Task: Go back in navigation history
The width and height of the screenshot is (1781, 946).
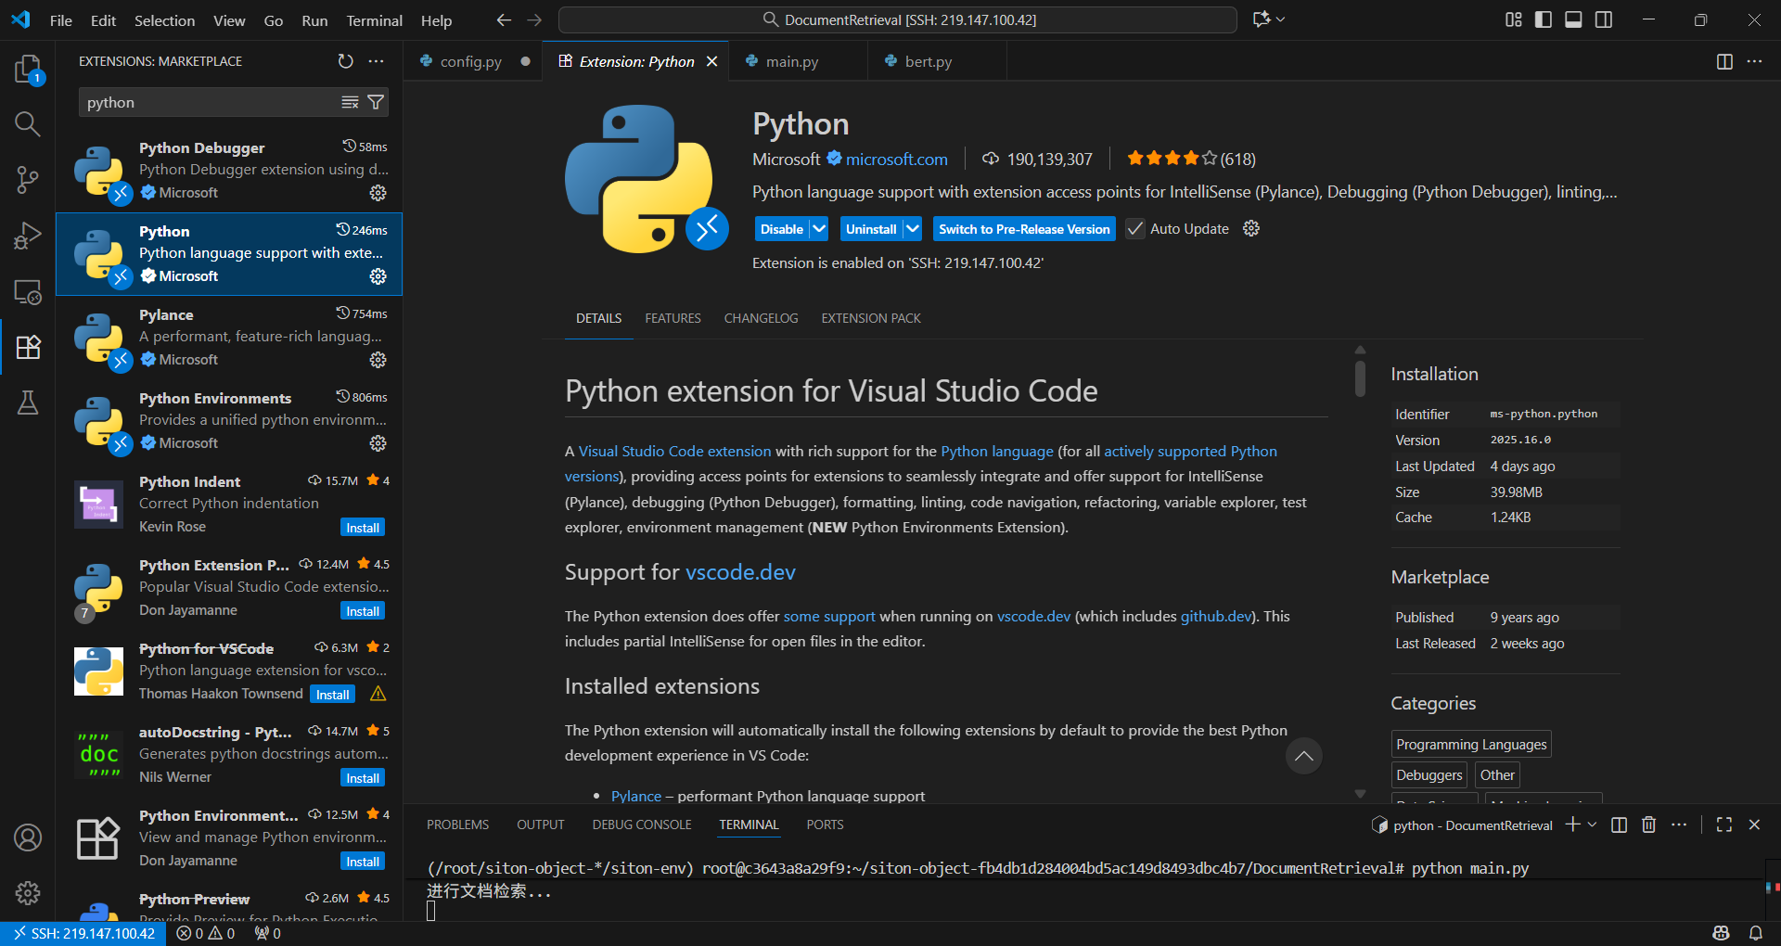Action: pos(504,19)
